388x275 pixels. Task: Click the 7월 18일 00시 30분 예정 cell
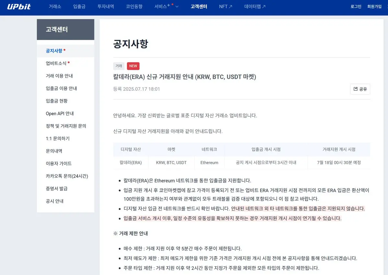339,162
